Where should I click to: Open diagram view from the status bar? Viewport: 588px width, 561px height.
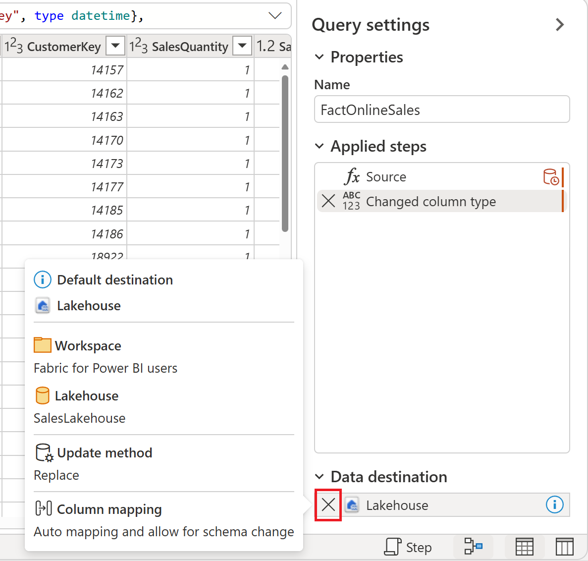point(473,547)
